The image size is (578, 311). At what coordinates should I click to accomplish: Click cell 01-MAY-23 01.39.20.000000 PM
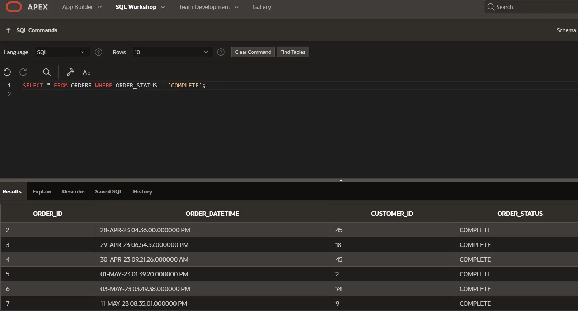[212, 274]
